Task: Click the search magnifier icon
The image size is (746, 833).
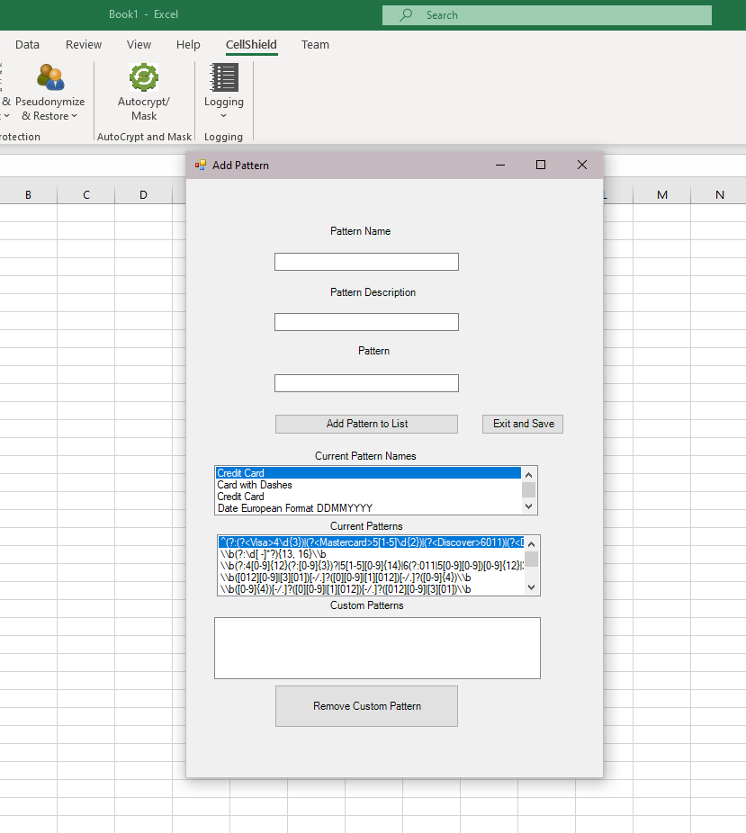Action: point(406,15)
